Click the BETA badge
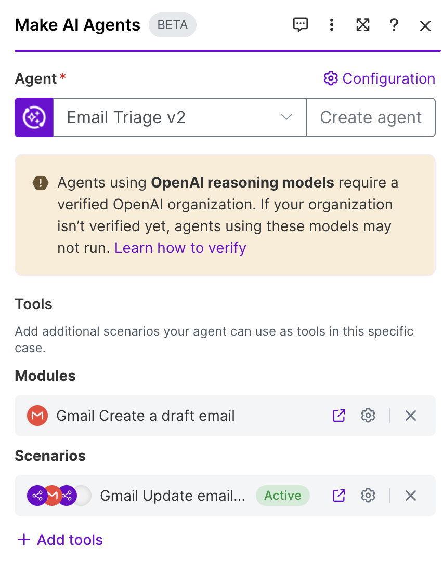The height and width of the screenshot is (561, 443). pos(172,25)
